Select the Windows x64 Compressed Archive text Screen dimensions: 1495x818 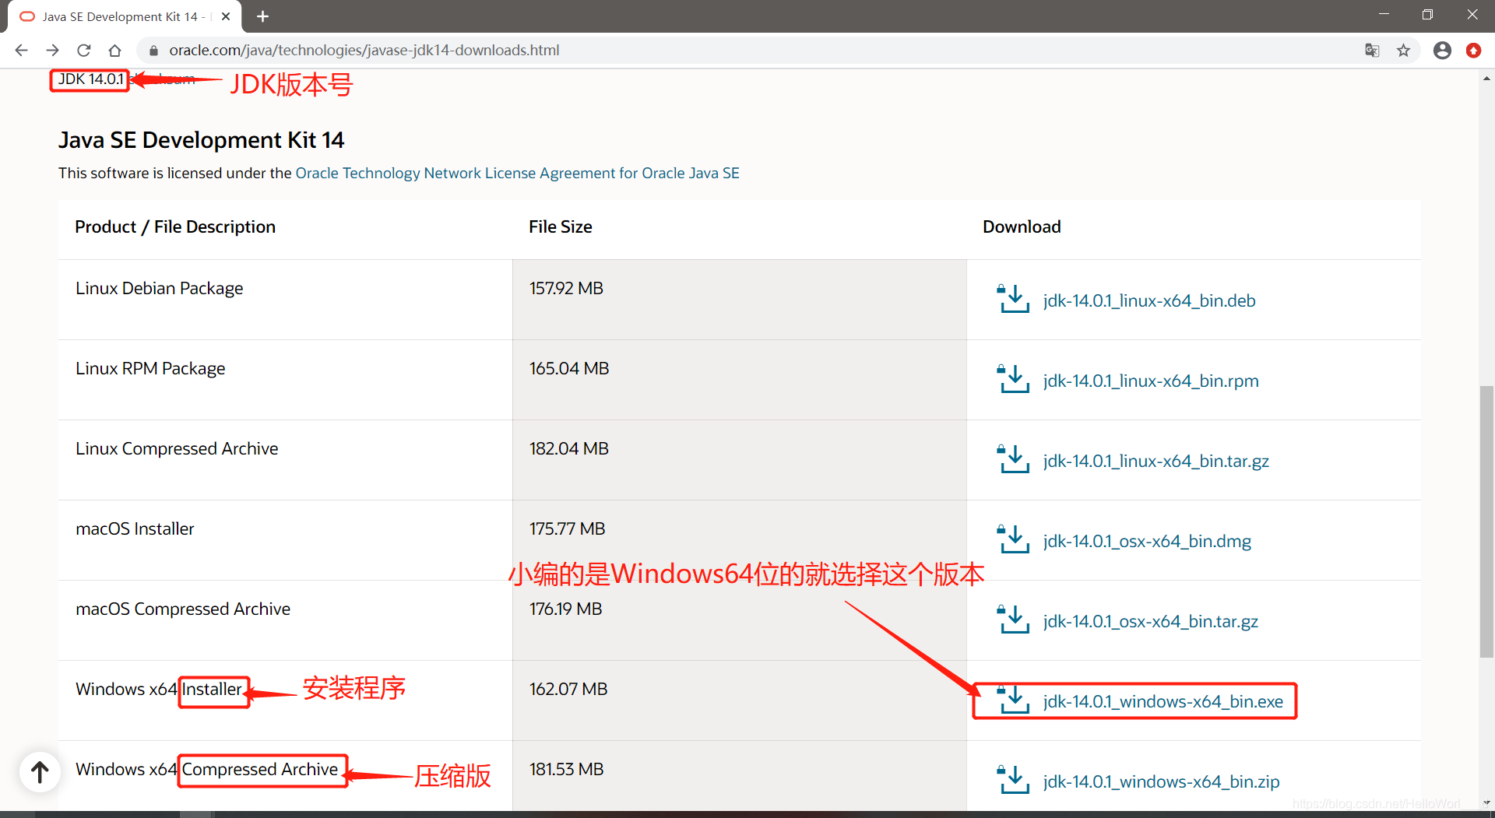[206, 769]
